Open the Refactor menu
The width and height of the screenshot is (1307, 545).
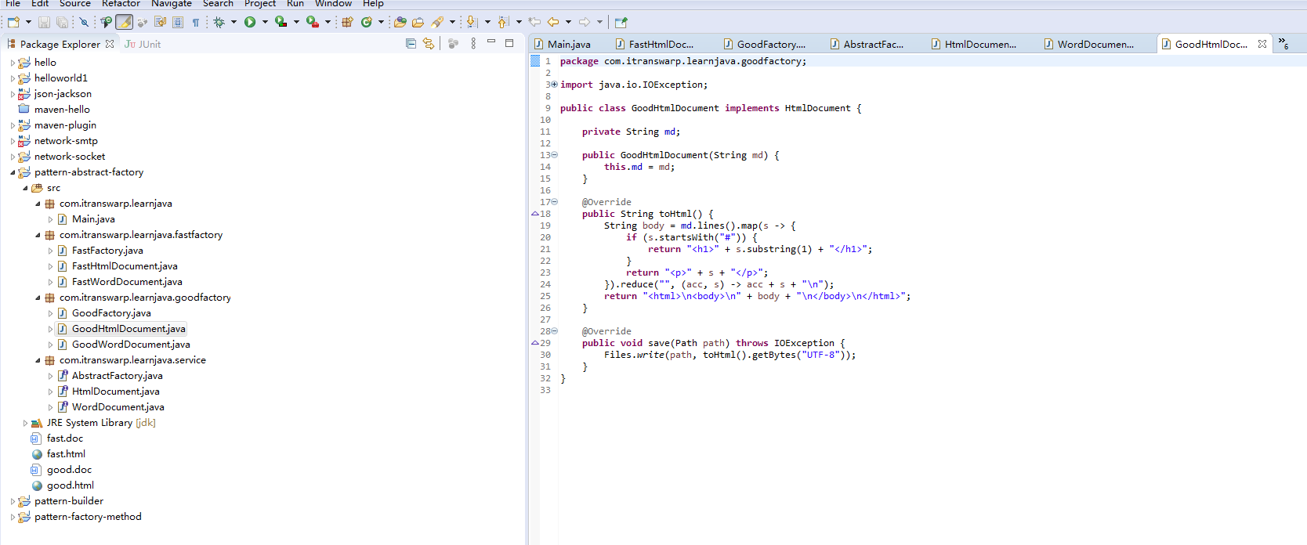(121, 4)
